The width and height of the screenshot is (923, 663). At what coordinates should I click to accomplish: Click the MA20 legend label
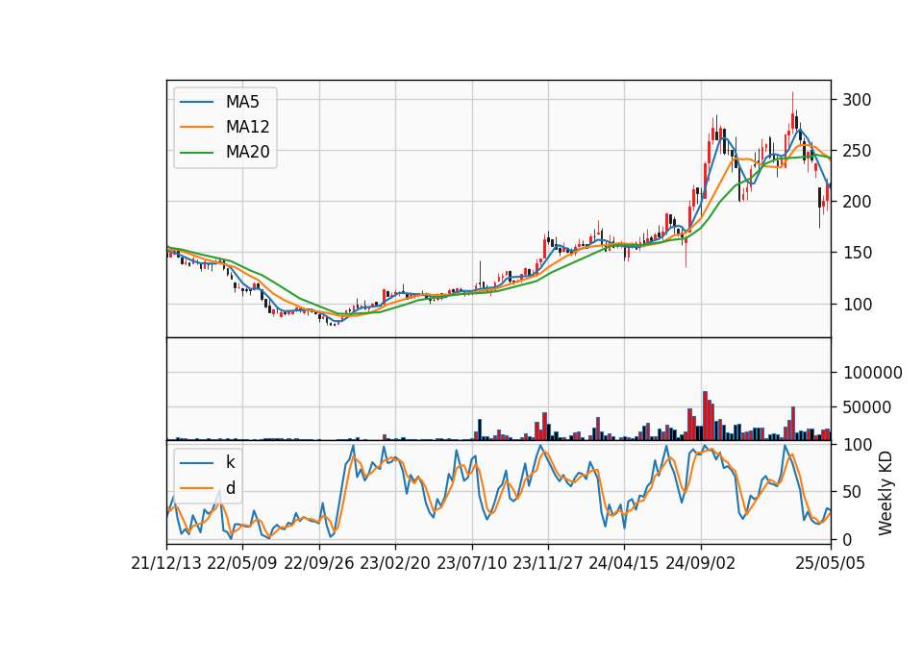click(x=247, y=152)
